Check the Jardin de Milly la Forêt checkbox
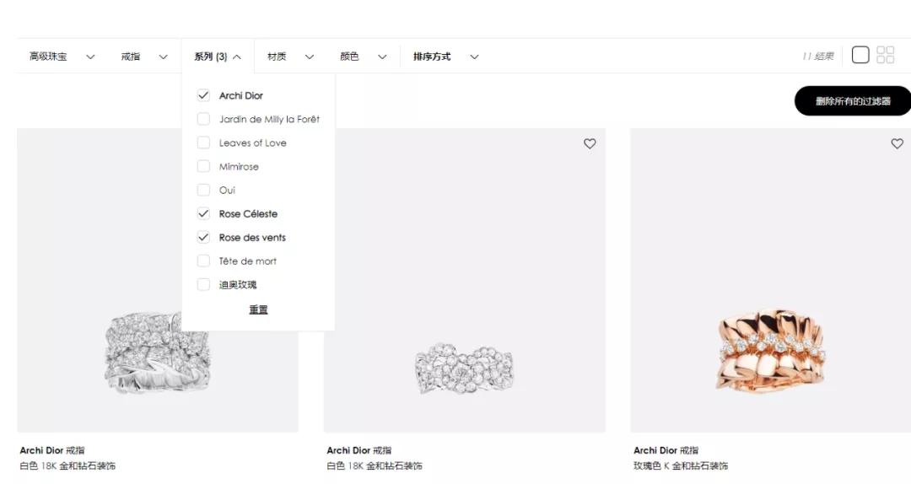This screenshot has height=484, width=911. coord(203,119)
